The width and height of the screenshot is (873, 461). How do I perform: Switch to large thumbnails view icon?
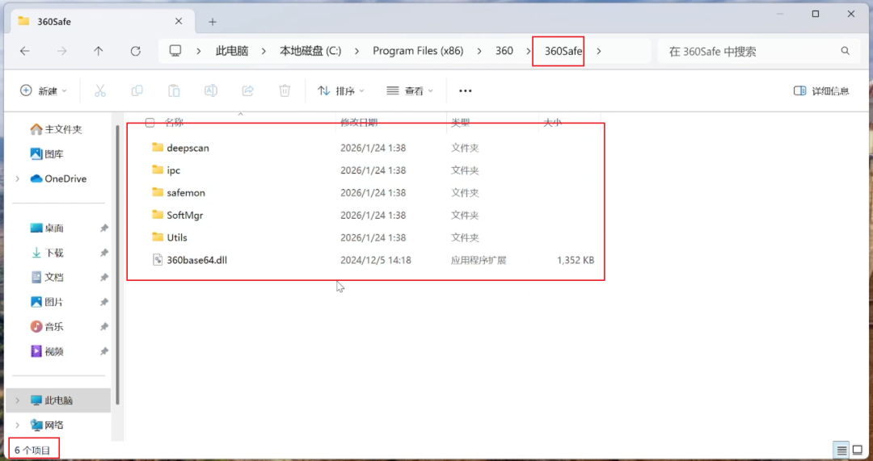tap(858, 450)
